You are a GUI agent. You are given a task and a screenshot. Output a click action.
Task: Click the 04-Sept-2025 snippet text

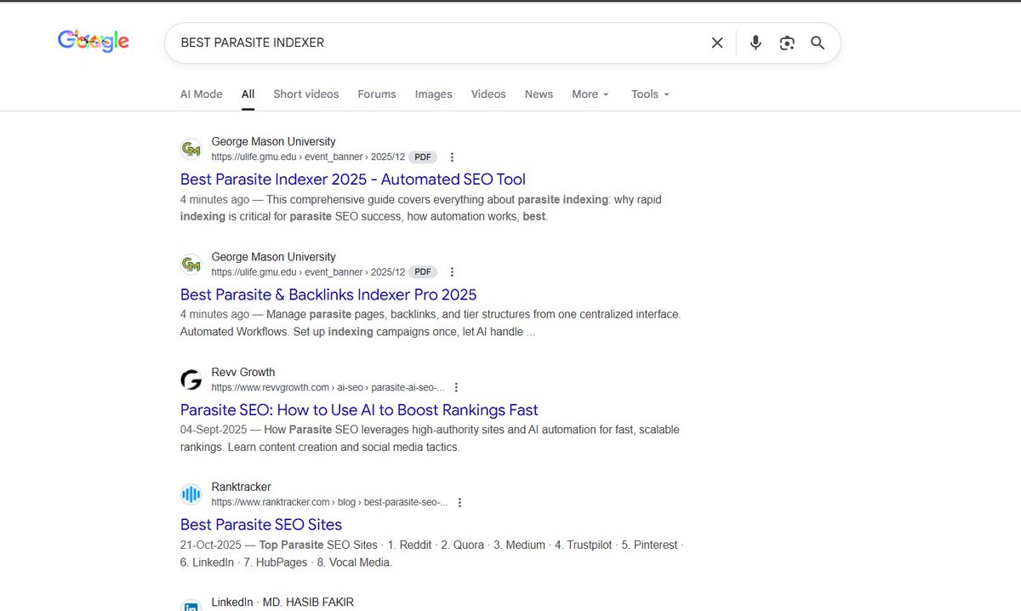[x=430, y=438]
